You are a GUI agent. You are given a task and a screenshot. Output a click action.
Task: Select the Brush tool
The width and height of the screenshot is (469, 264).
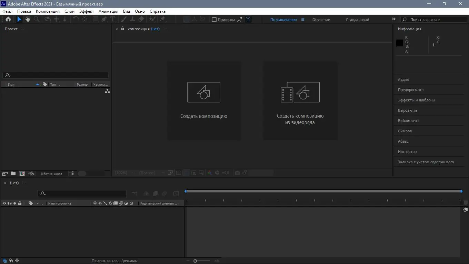click(x=123, y=19)
